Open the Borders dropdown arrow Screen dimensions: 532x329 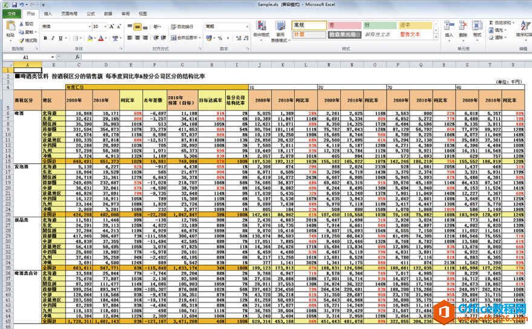80,38
